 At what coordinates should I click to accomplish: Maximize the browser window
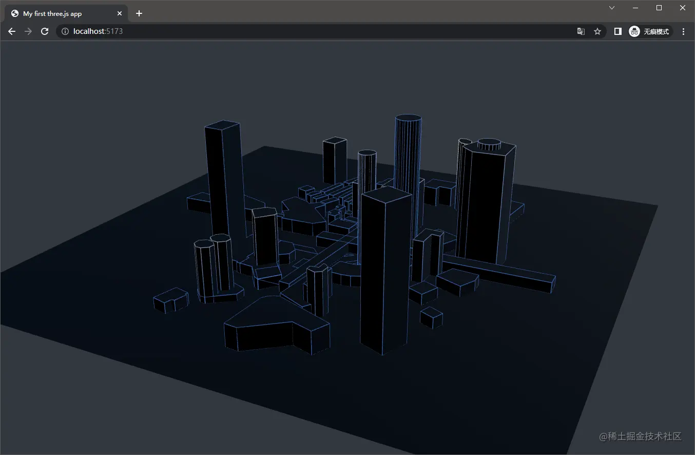click(659, 8)
